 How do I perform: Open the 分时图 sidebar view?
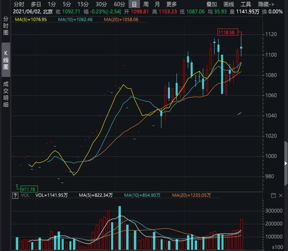point(6,26)
